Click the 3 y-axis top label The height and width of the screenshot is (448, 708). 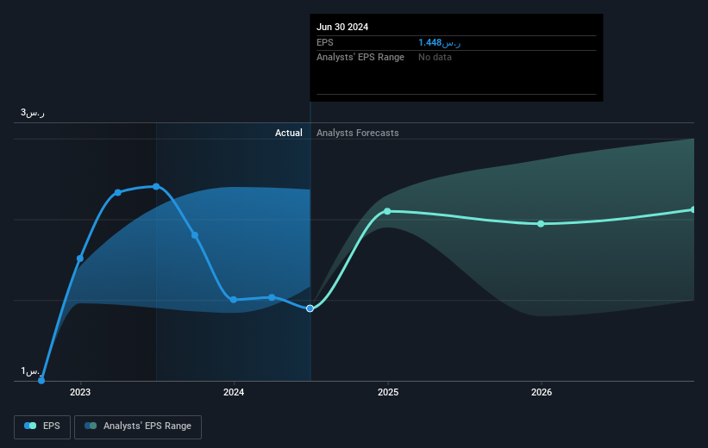pos(33,113)
